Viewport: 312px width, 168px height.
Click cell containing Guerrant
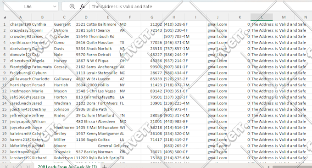point(64,24)
